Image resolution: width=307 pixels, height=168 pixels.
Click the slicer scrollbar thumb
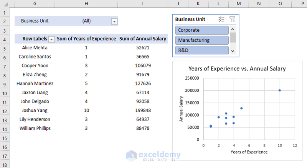233,38
